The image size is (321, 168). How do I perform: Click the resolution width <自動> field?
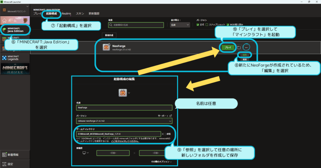pos(113,153)
